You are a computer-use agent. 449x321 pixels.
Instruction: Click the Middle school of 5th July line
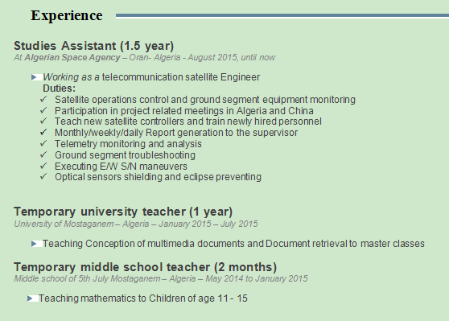161,278
